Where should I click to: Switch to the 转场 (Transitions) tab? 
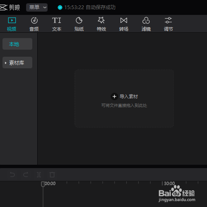(124, 24)
